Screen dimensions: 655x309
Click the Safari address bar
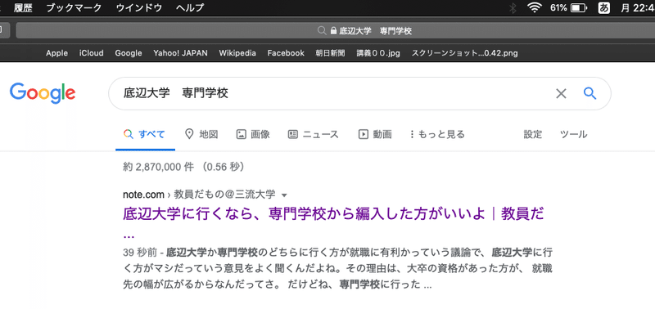coord(336,31)
